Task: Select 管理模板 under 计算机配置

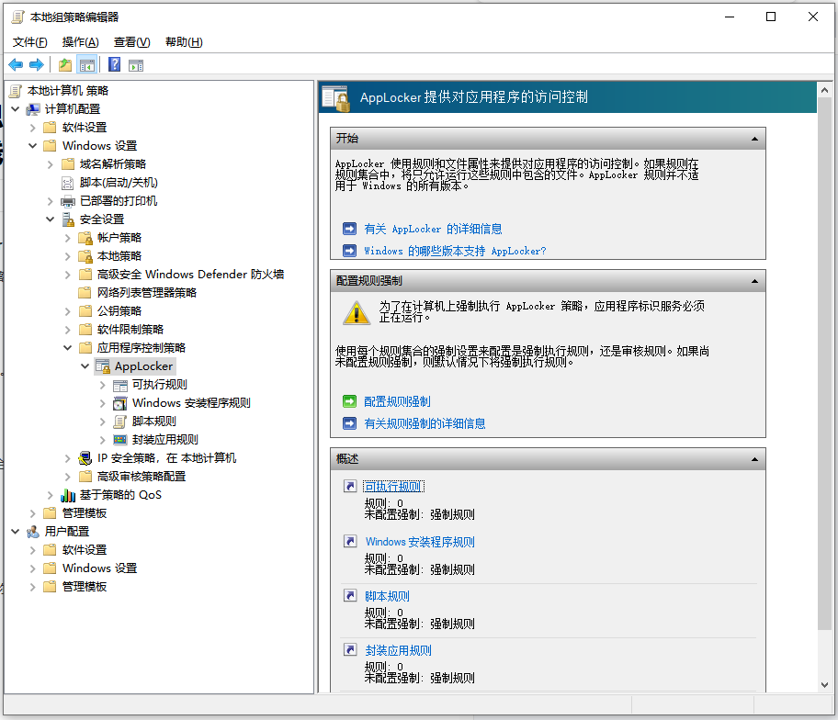Action: (85, 513)
